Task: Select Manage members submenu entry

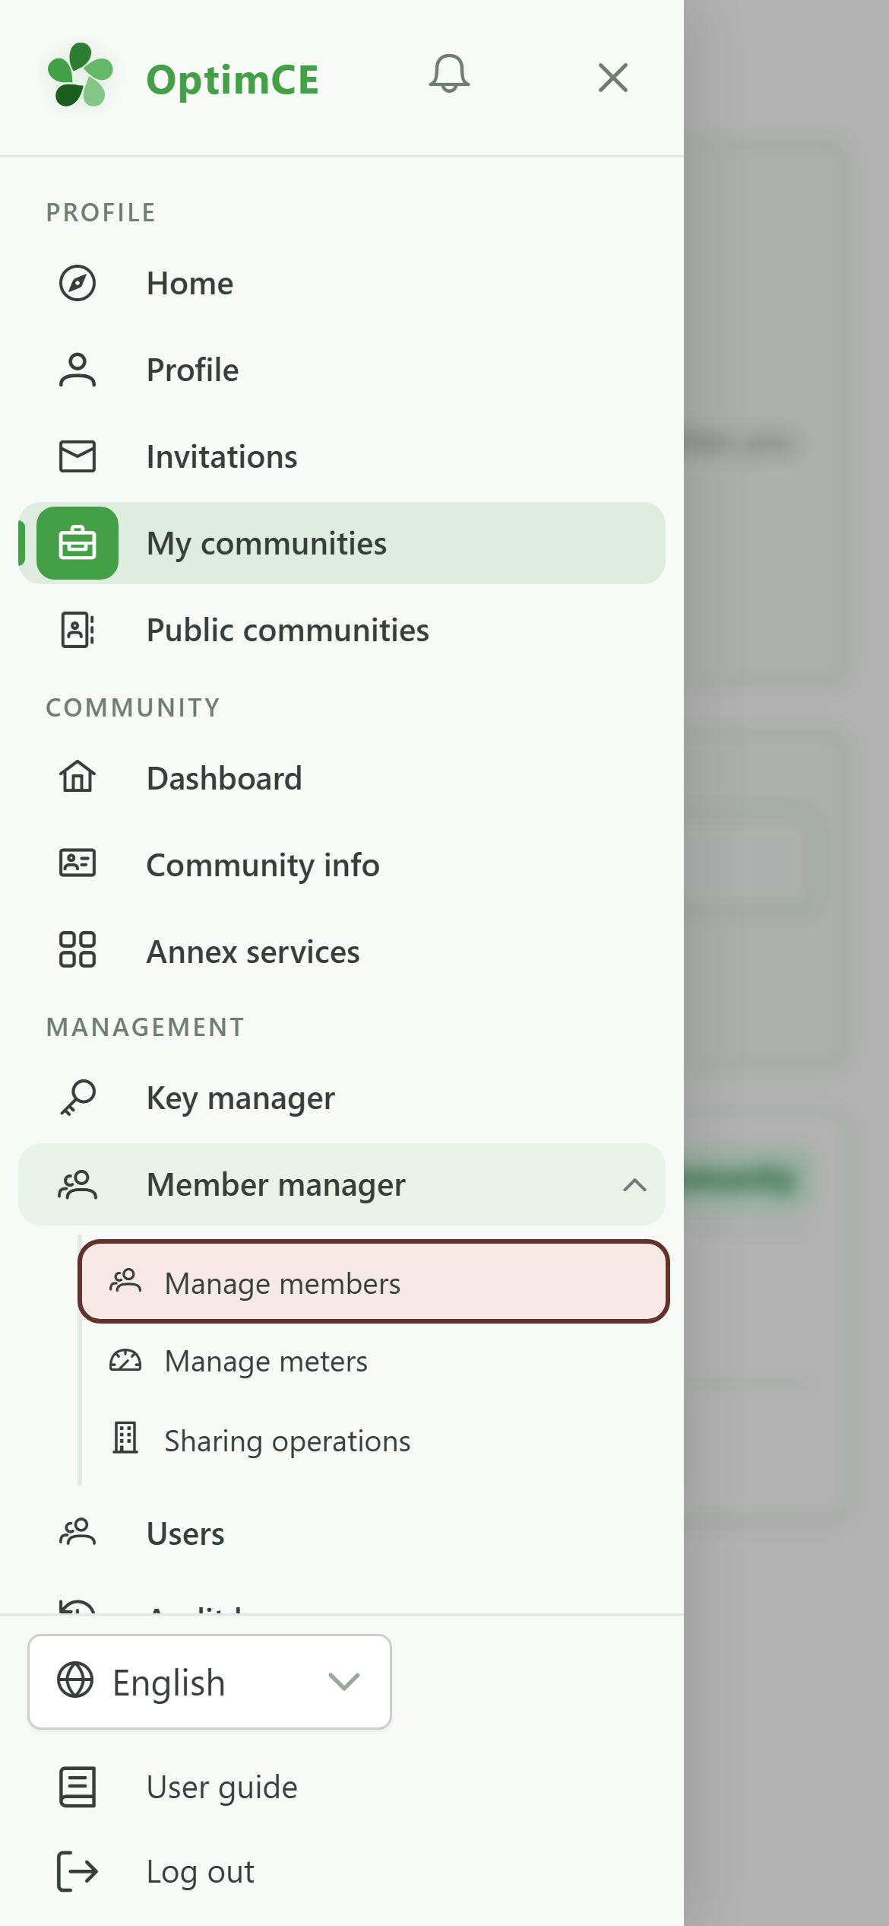Action: (374, 1282)
